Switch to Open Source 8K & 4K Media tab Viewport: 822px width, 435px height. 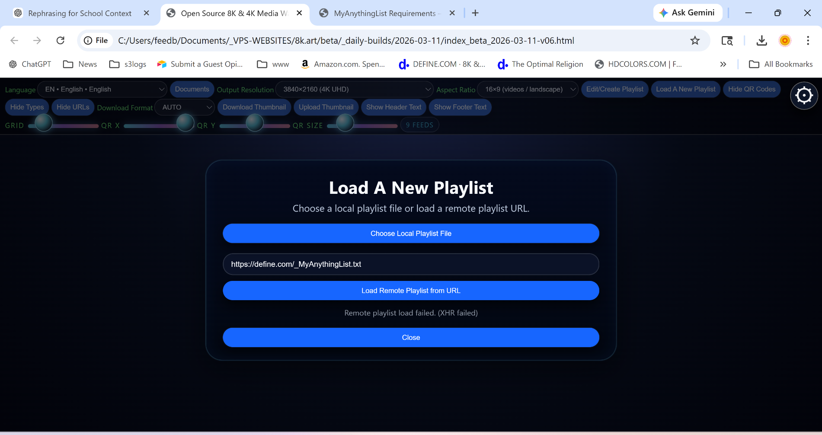pos(234,13)
